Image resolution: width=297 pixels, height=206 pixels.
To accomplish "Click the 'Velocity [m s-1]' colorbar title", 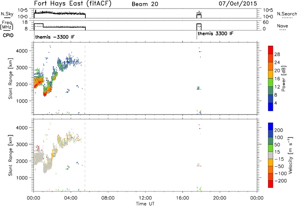I will coord(290,155).
